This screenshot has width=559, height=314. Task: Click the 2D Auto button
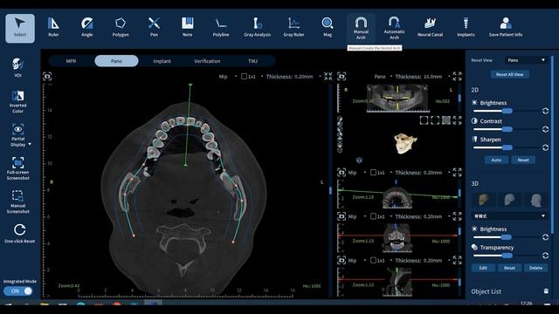pyautogui.click(x=496, y=160)
